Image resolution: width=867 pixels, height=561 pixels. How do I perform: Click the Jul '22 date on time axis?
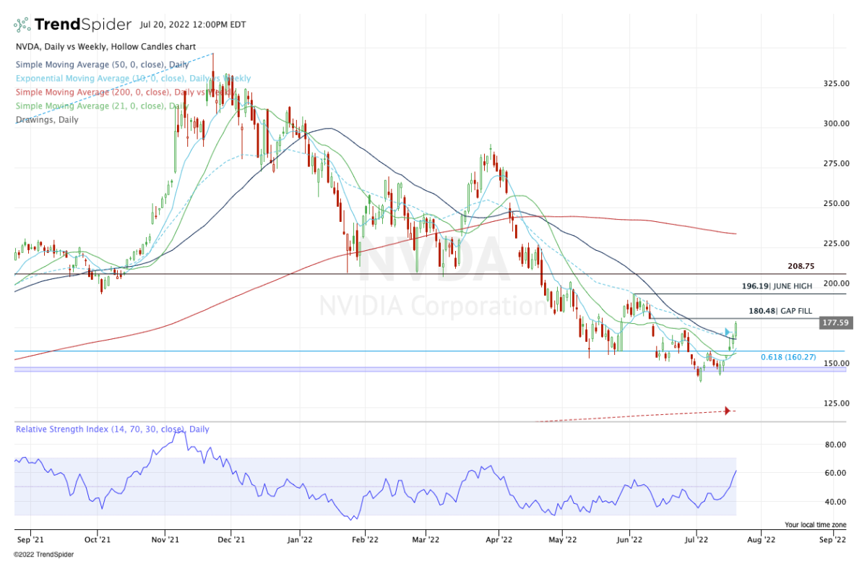tap(697, 539)
